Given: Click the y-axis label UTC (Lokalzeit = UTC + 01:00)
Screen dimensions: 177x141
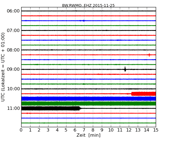Looking at the screenshot, I should click(x=3, y=67).
